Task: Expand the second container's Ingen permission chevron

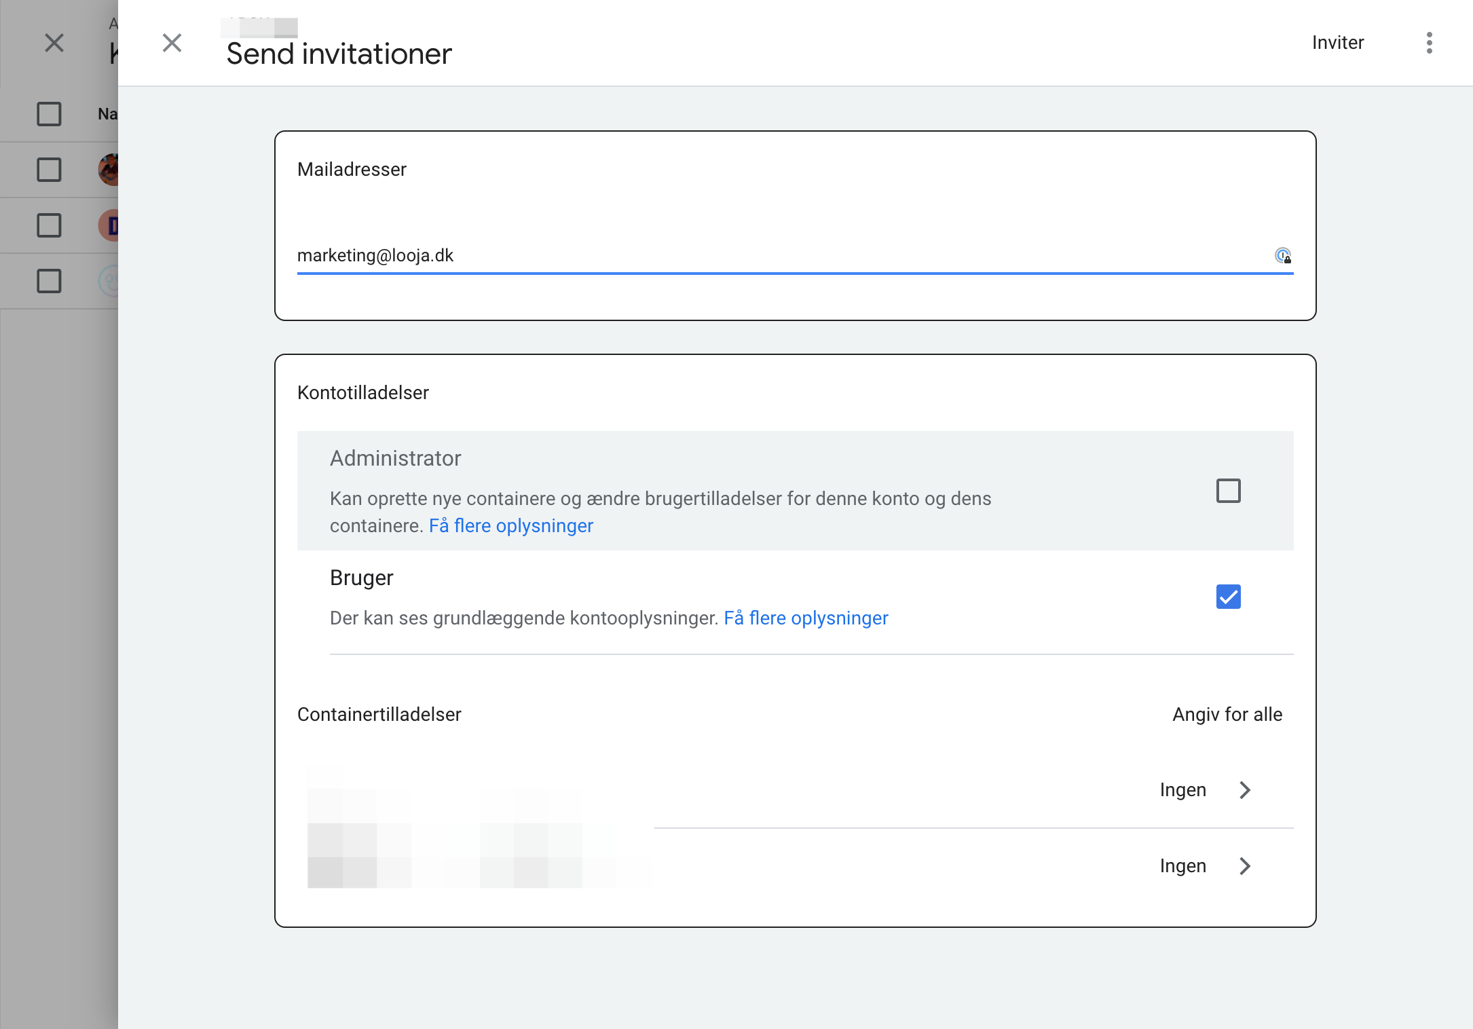Action: tap(1245, 866)
